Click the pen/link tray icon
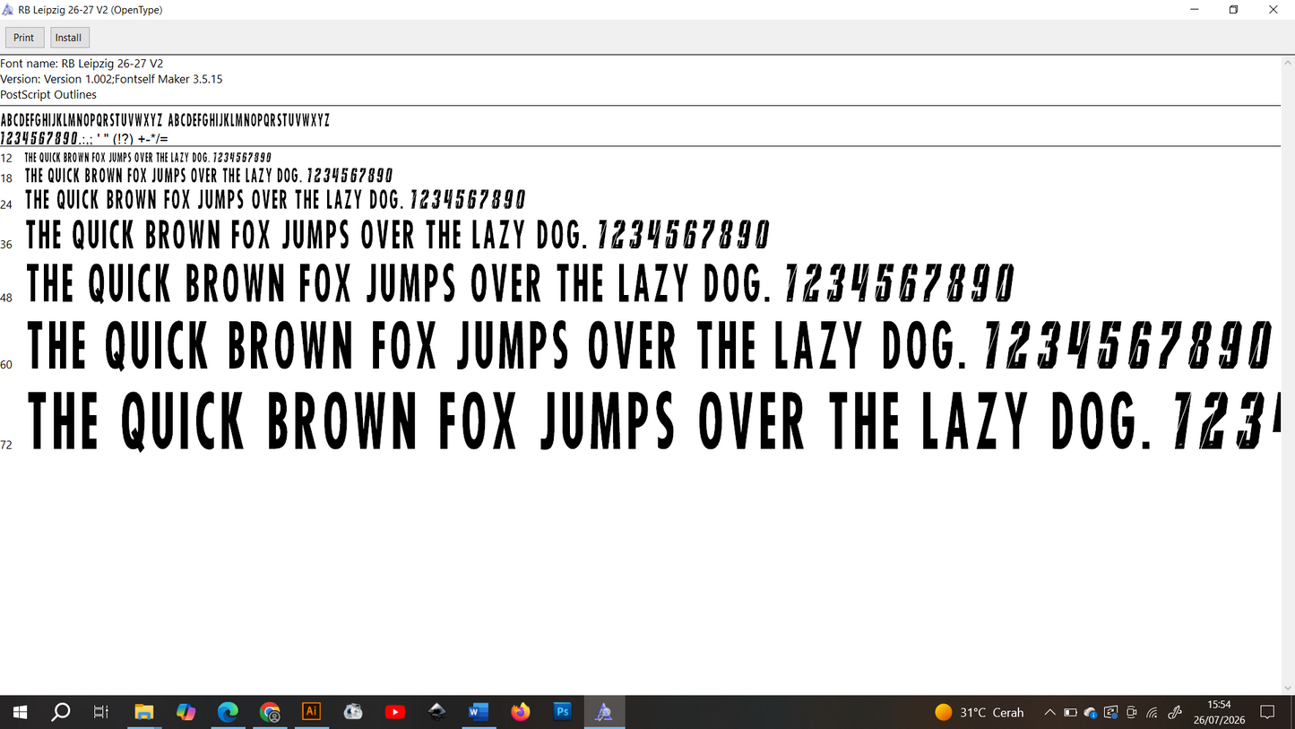 click(1175, 713)
